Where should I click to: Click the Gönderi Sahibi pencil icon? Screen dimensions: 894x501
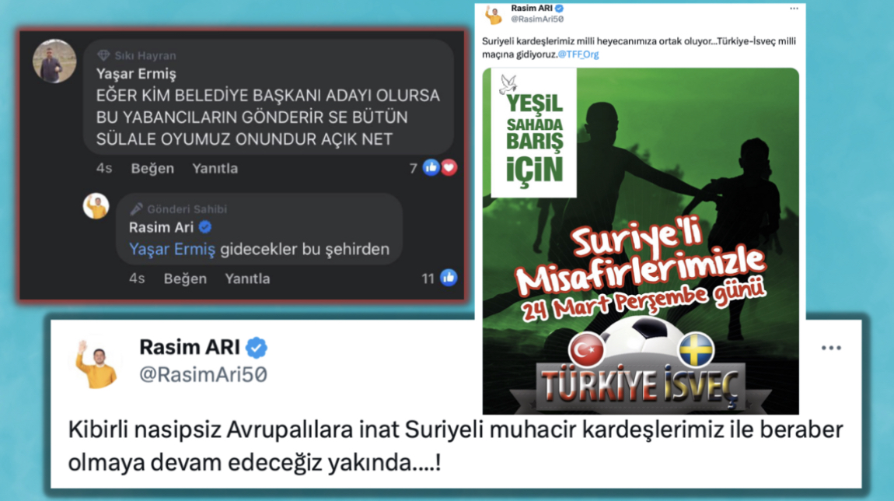(x=136, y=208)
